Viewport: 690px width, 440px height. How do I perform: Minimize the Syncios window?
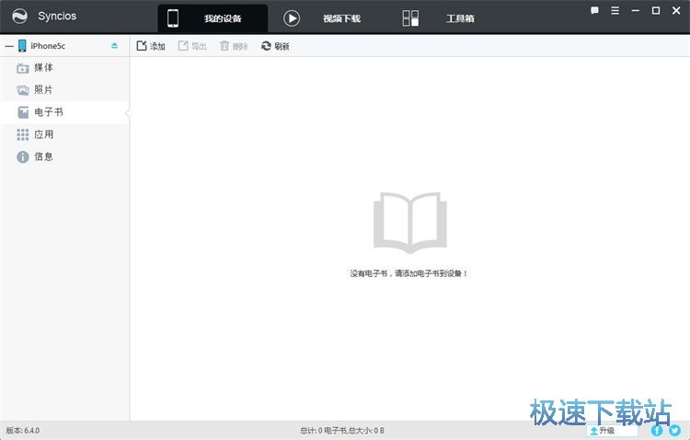coord(635,10)
